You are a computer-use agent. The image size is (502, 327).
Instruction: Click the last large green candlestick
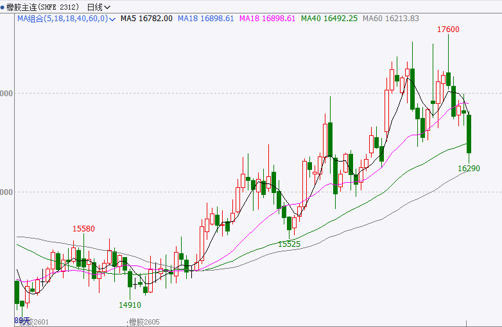(x=469, y=133)
